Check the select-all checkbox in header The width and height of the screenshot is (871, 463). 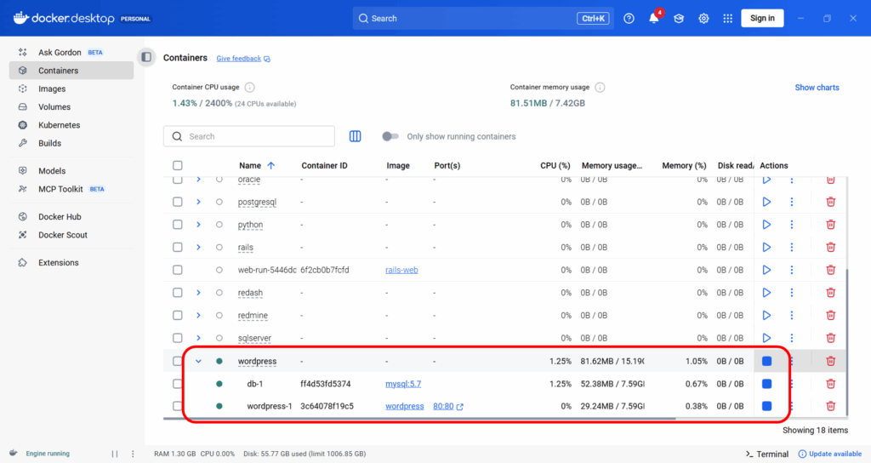click(178, 166)
